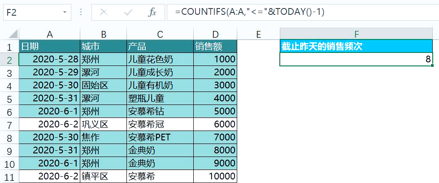Select the sales cell 1000
Screen dimensions: 439x183
point(215,59)
